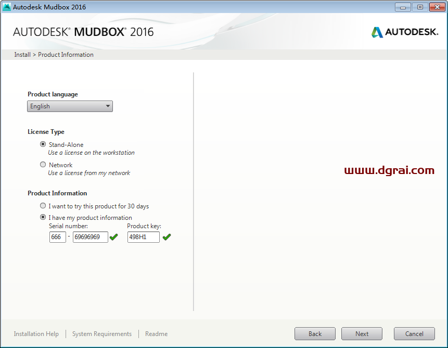Select the Network license type
This screenshot has height=348, width=448.
point(43,165)
